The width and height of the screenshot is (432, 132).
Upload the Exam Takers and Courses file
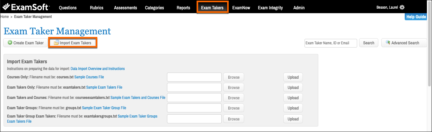point(293,98)
